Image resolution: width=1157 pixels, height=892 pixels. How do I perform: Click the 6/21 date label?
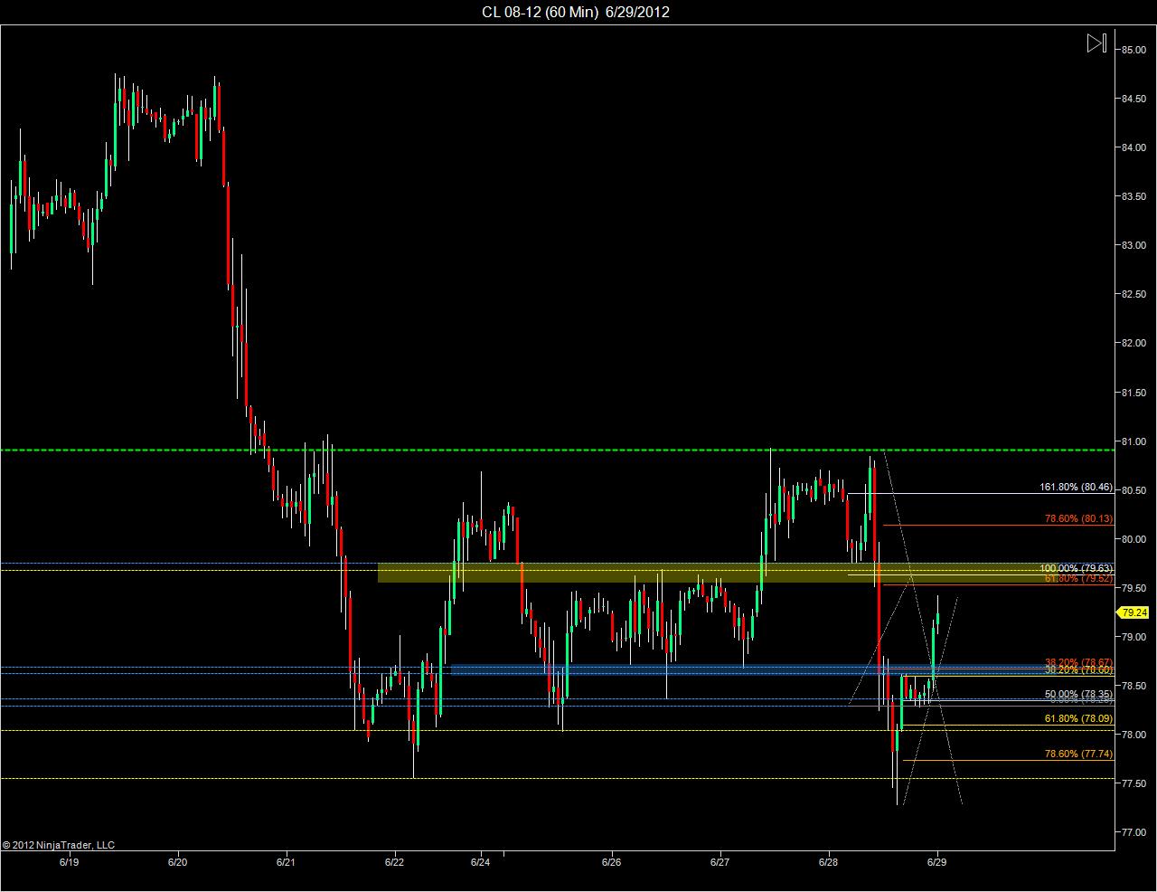(286, 863)
